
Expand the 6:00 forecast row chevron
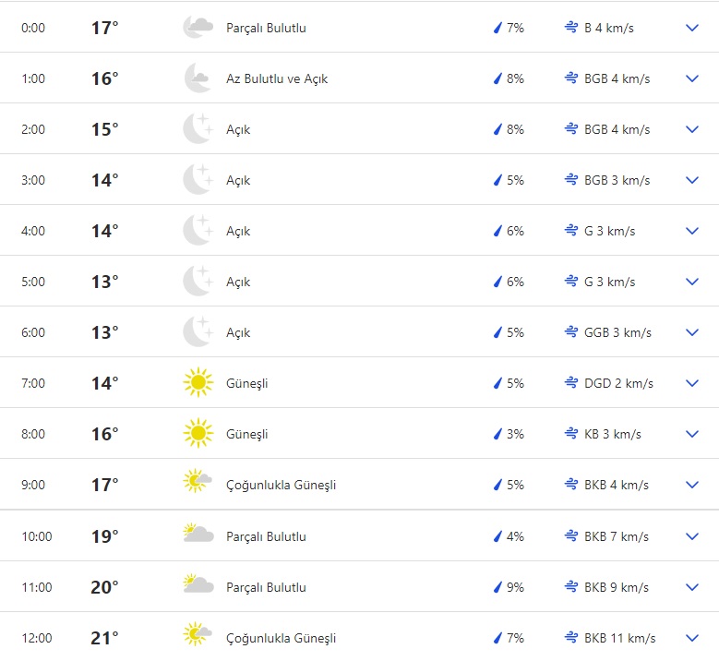[692, 332]
